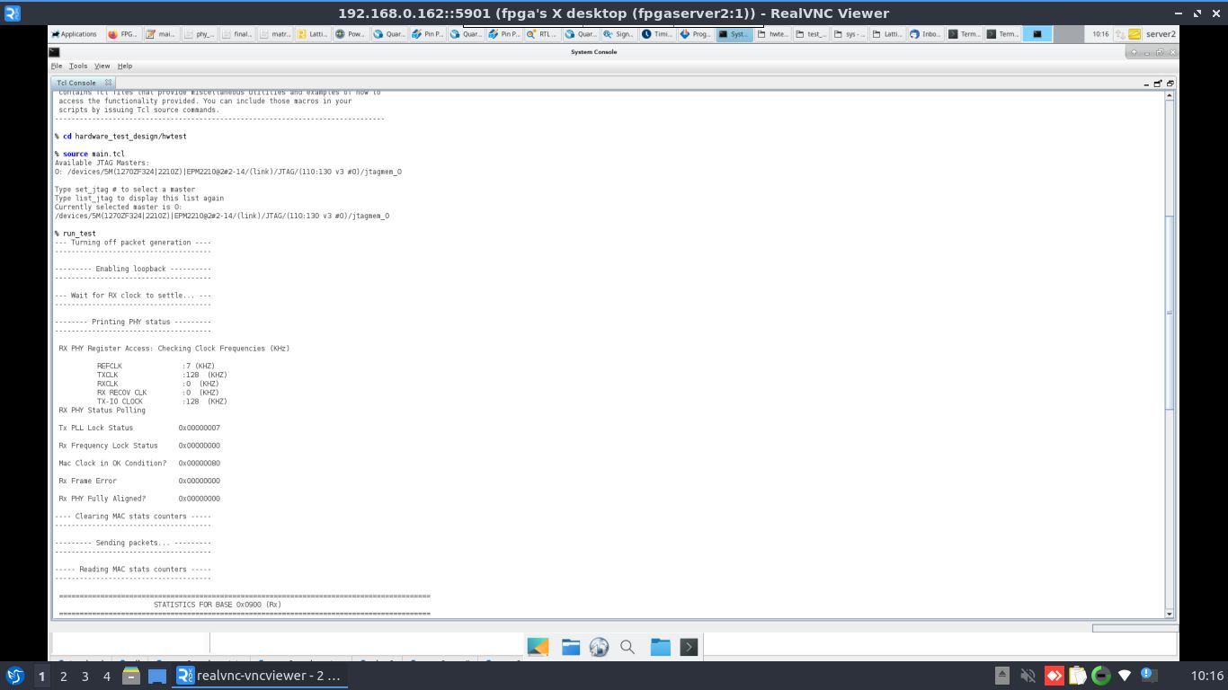Viewport: 1228px width, 690px height.
Task: Select the System Console taskbar button
Action: 734,34
